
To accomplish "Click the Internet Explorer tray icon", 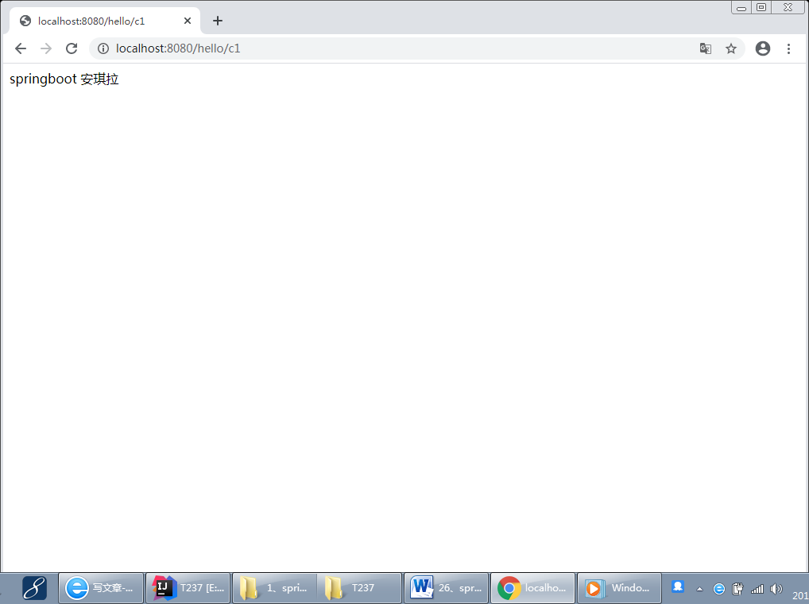I will (718, 589).
